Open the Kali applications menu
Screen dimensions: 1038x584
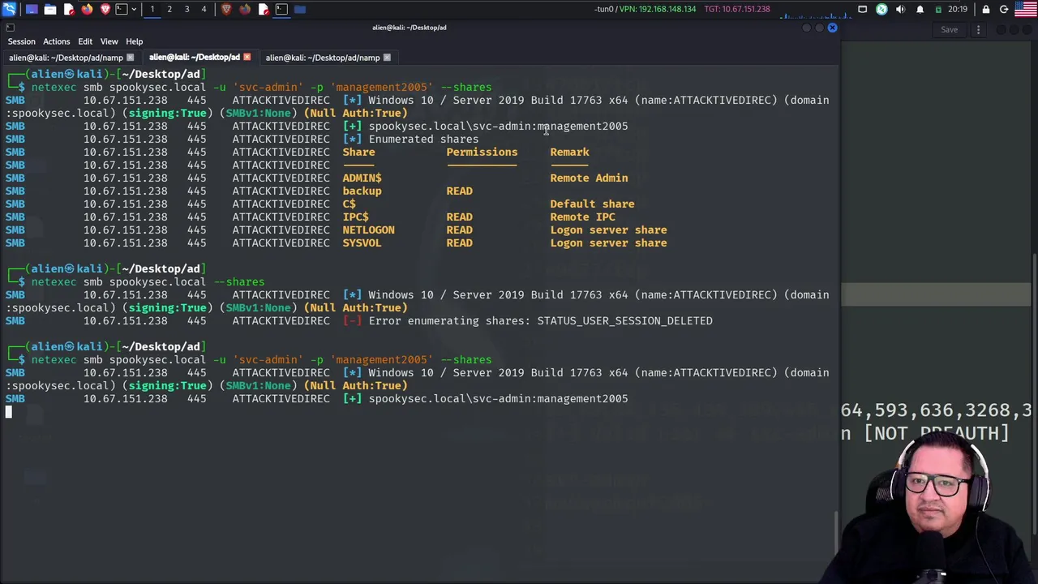pyautogui.click(x=9, y=9)
